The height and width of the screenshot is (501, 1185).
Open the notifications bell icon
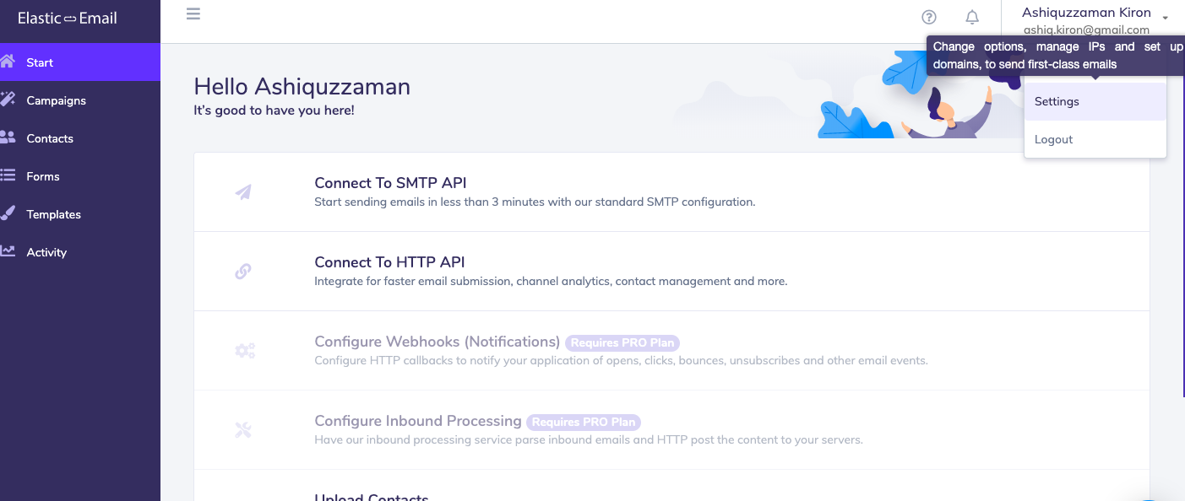[972, 17]
